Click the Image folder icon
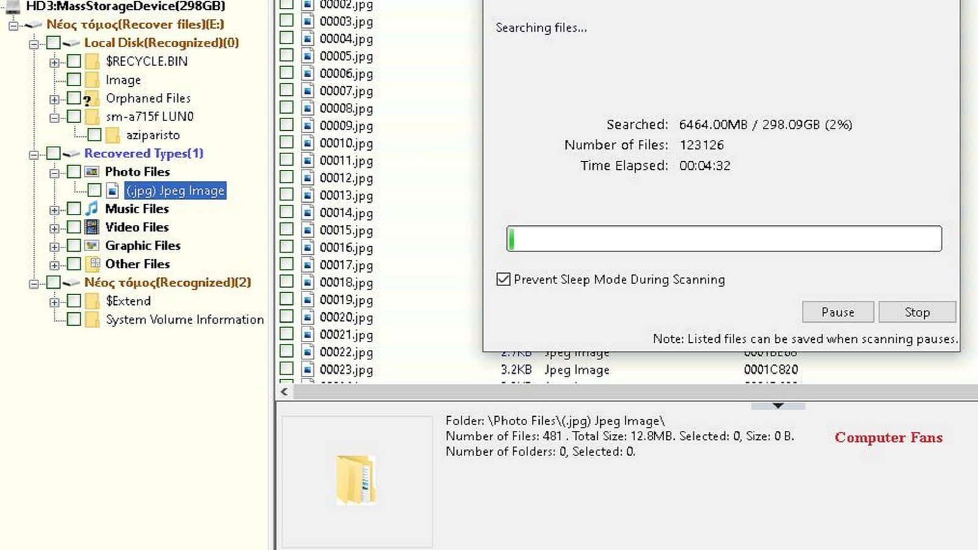The width and height of the screenshot is (978, 550). point(92,79)
